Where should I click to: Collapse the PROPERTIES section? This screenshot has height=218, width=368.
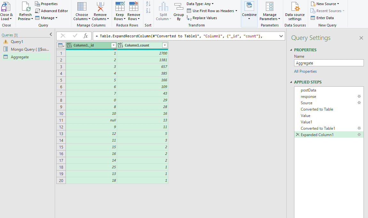291,50
